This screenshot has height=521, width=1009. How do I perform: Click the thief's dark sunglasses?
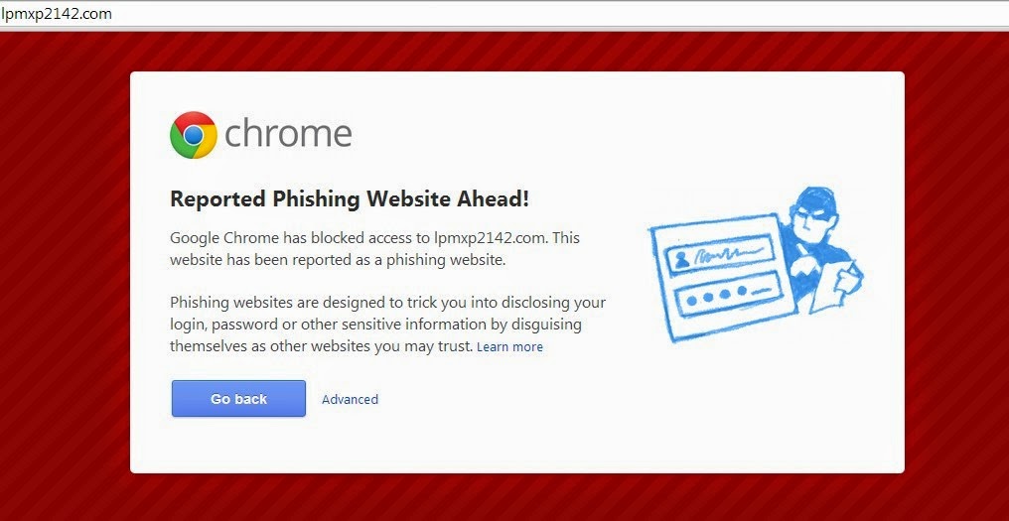(x=810, y=216)
